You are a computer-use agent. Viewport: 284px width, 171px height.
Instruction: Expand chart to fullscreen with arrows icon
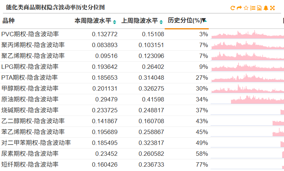(272, 8)
